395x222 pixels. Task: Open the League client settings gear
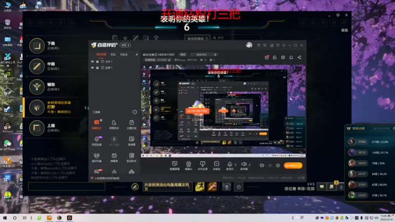[x=338, y=15]
